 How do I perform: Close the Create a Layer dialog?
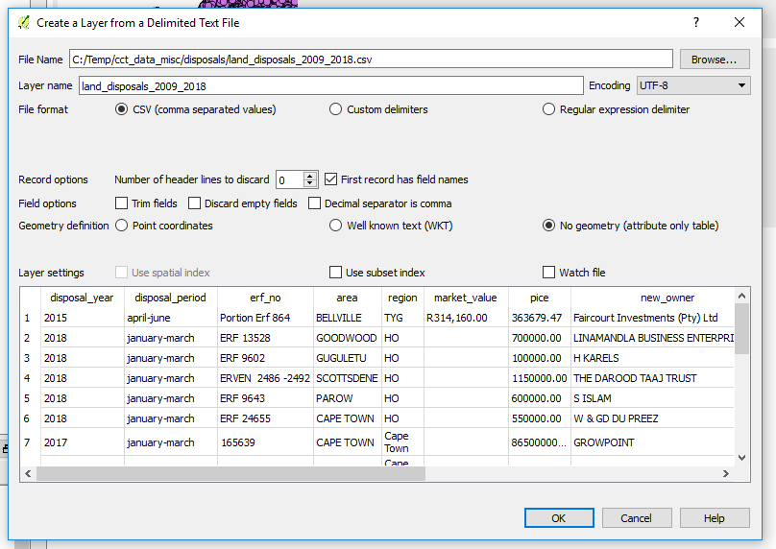739,22
